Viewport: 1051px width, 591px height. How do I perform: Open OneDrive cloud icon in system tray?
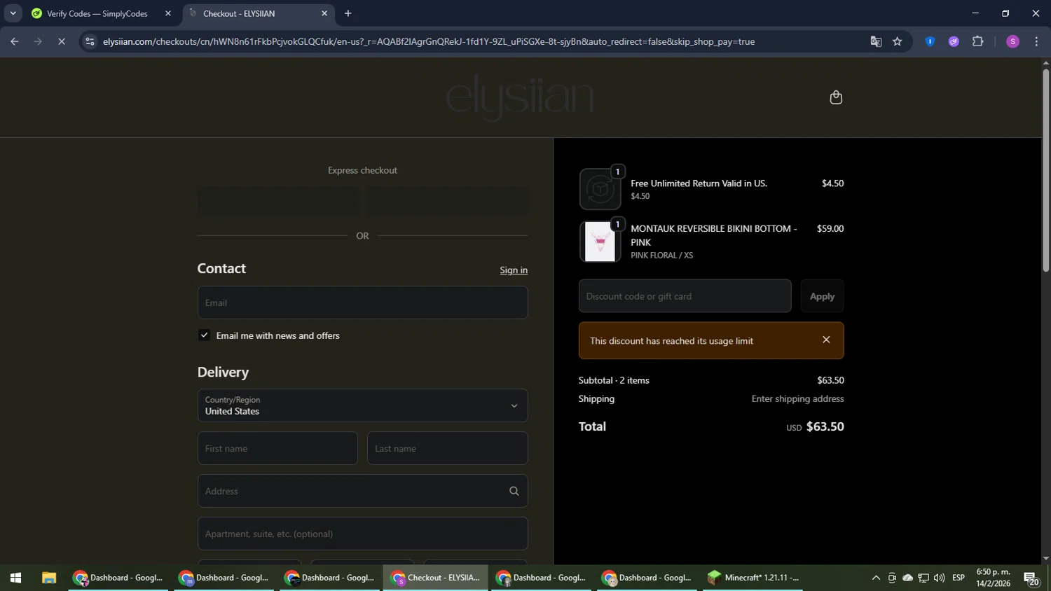907,578
